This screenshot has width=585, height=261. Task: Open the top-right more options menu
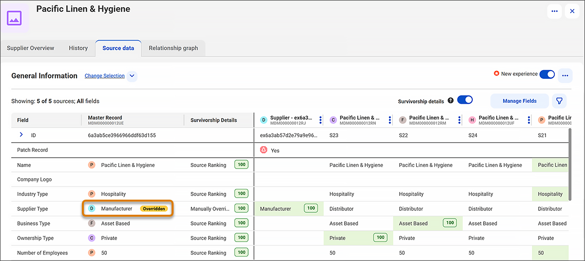[554, 11]
